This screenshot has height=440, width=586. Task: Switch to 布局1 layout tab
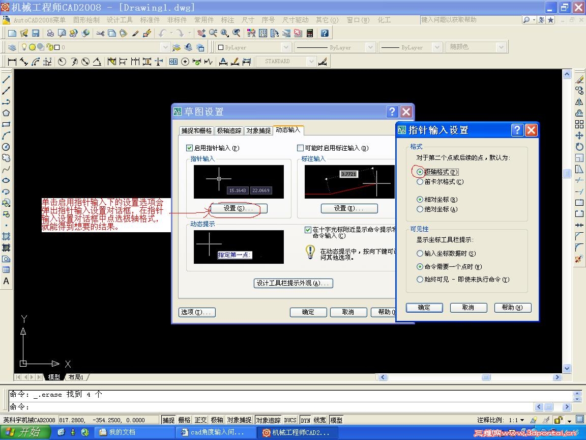(x=76, y=377)
